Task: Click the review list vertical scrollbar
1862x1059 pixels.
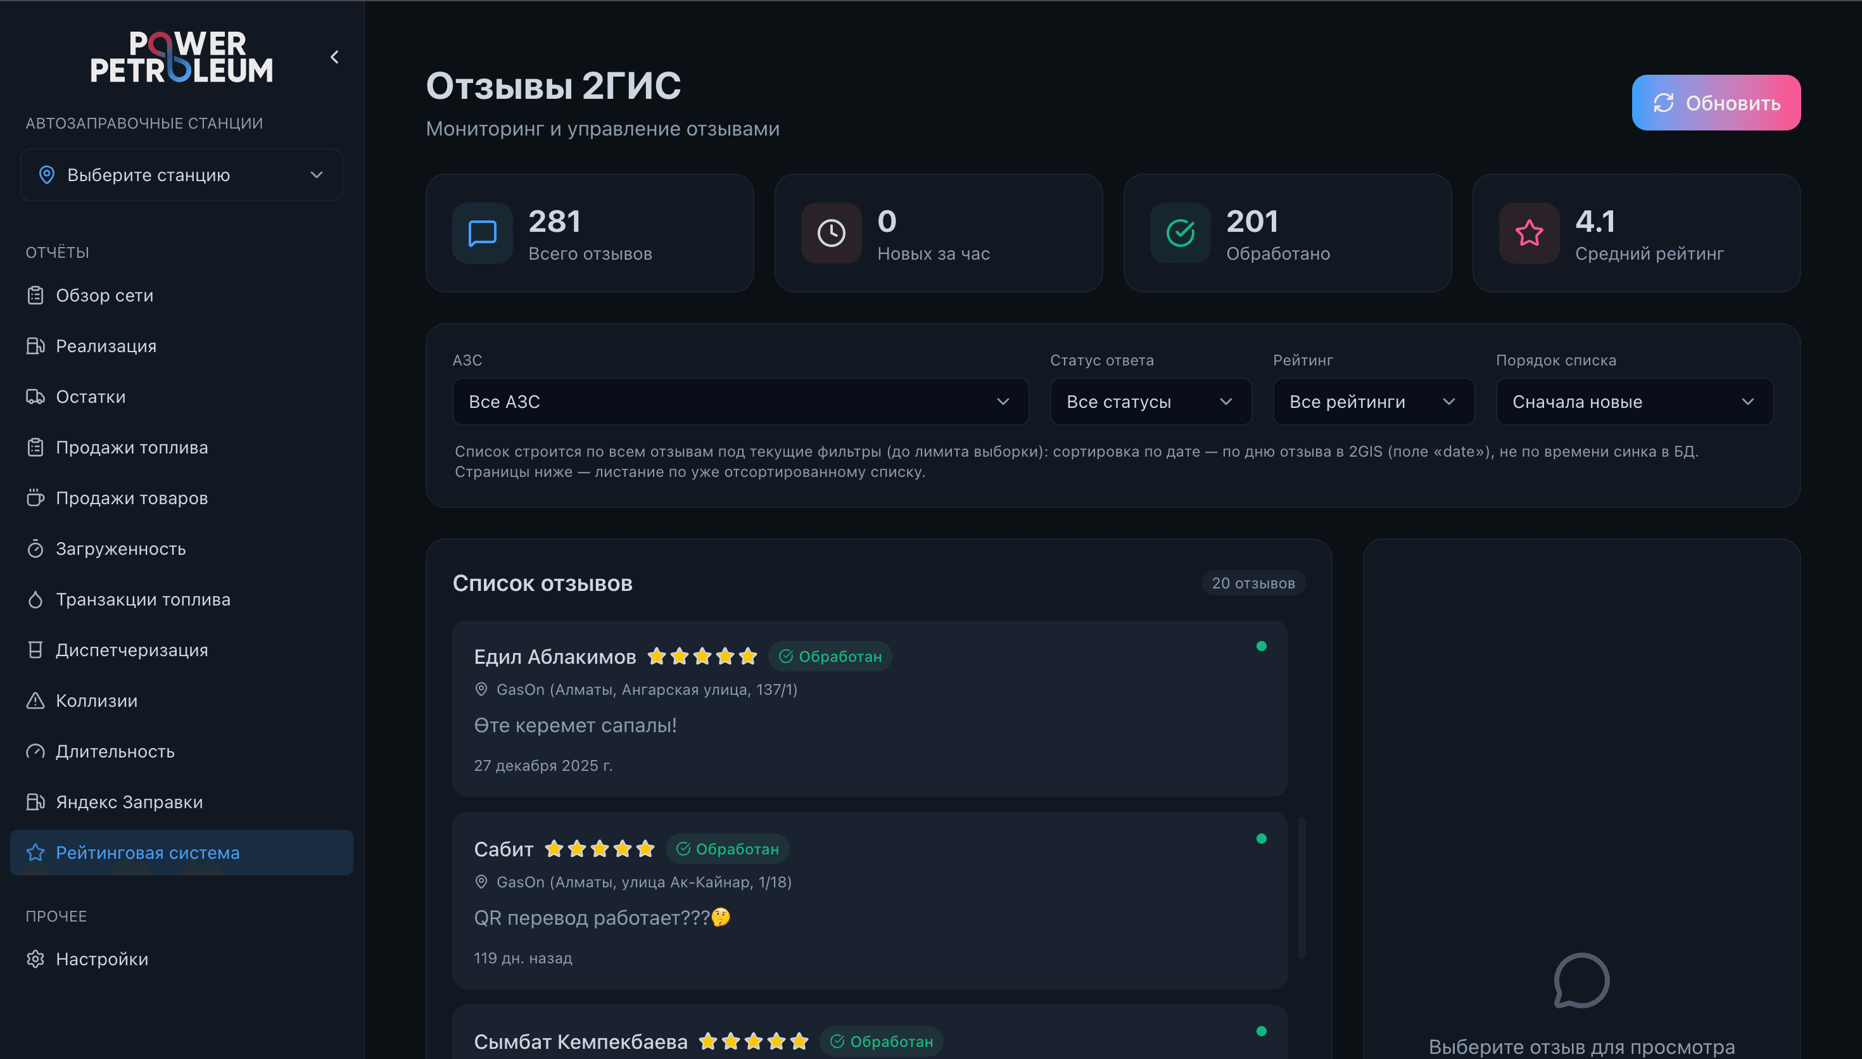Action: (1301, 887)
